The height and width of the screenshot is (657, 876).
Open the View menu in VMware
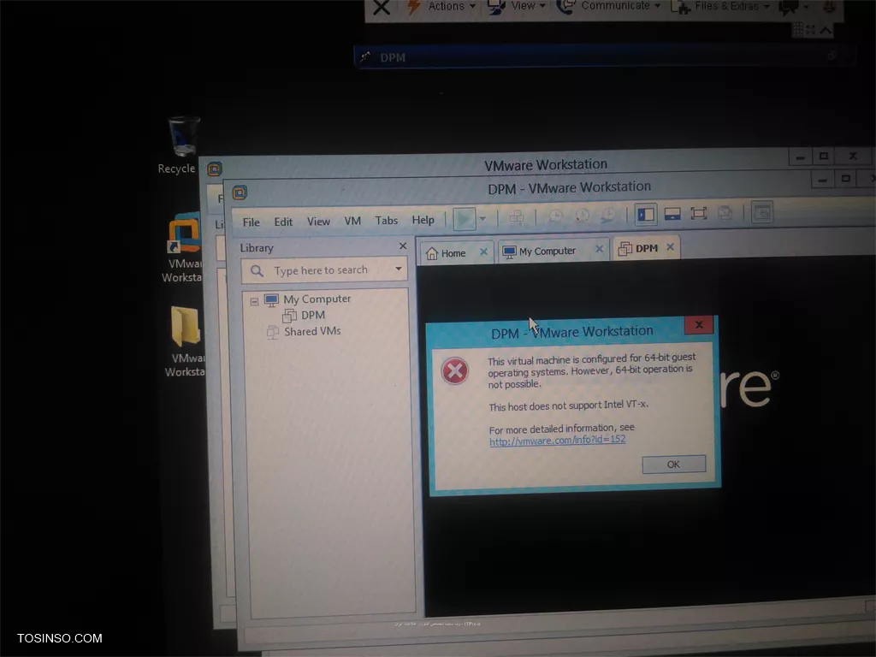[x=318, y=222]
